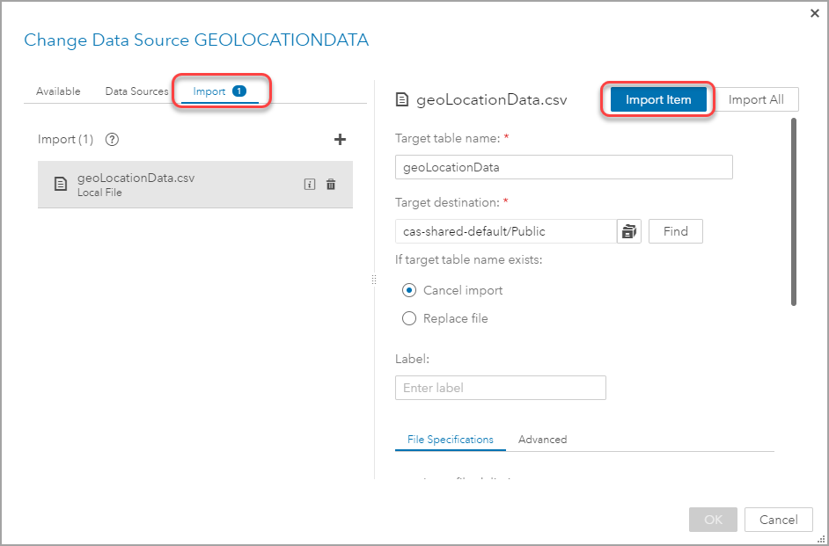This screenshot has width=829, height=546.
Task: Click the file icon beside the geoLocationData.csv heading
Action: pyautogui.click(x=402, y=100)
